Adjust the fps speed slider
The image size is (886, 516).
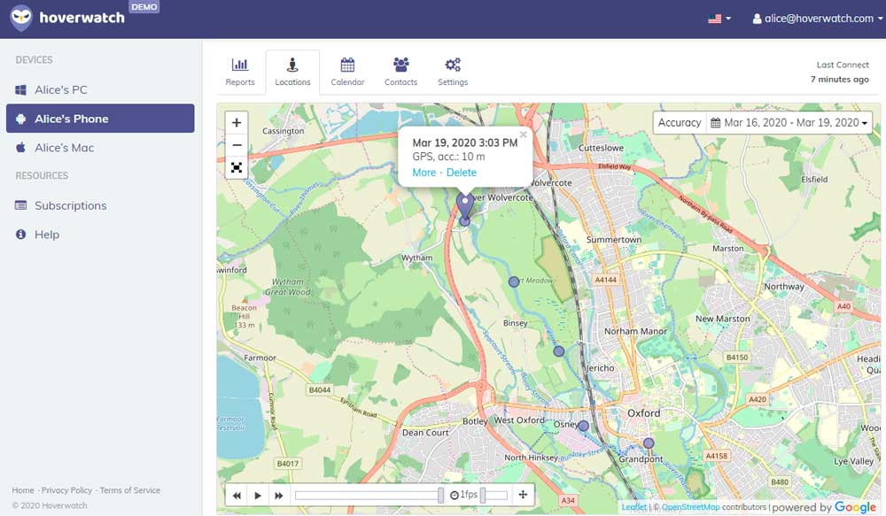click(x=494, y=496)
